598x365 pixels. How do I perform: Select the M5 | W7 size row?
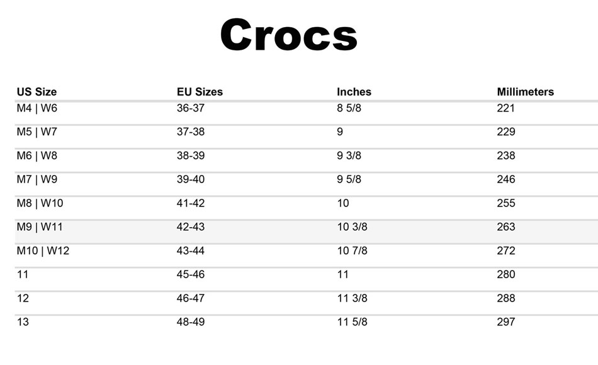pyautogui.click(x=307, y=137)
